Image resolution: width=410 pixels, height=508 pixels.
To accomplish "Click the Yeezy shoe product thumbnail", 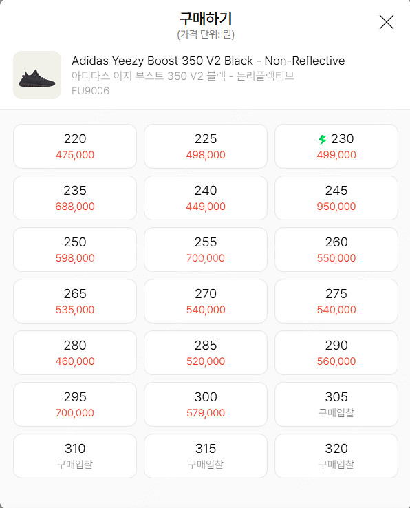I will [37, 75].
